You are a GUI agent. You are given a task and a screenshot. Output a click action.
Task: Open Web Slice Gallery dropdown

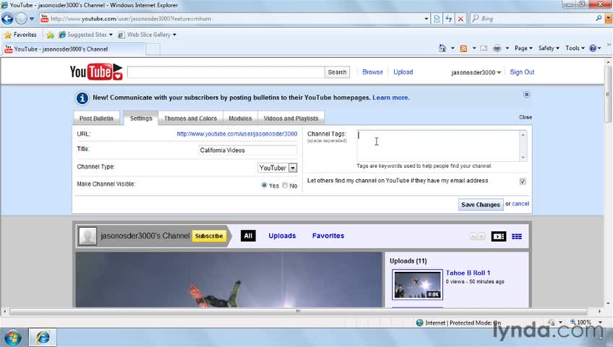(147, 35)
